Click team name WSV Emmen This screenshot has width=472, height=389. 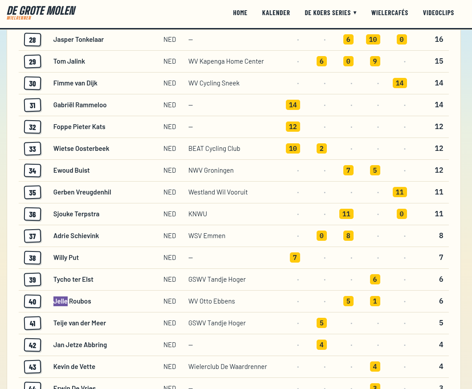coord(207,236)
